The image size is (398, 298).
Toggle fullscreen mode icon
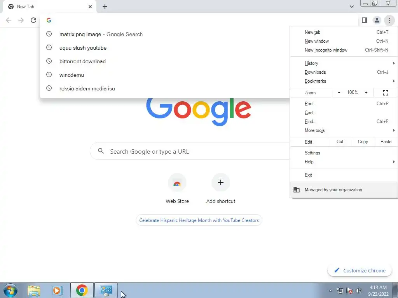(385, 93)
